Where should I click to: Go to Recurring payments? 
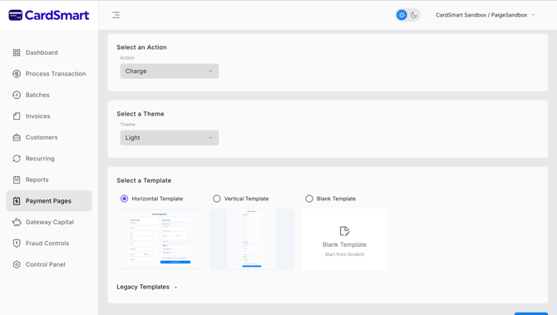tap(49, 159)
